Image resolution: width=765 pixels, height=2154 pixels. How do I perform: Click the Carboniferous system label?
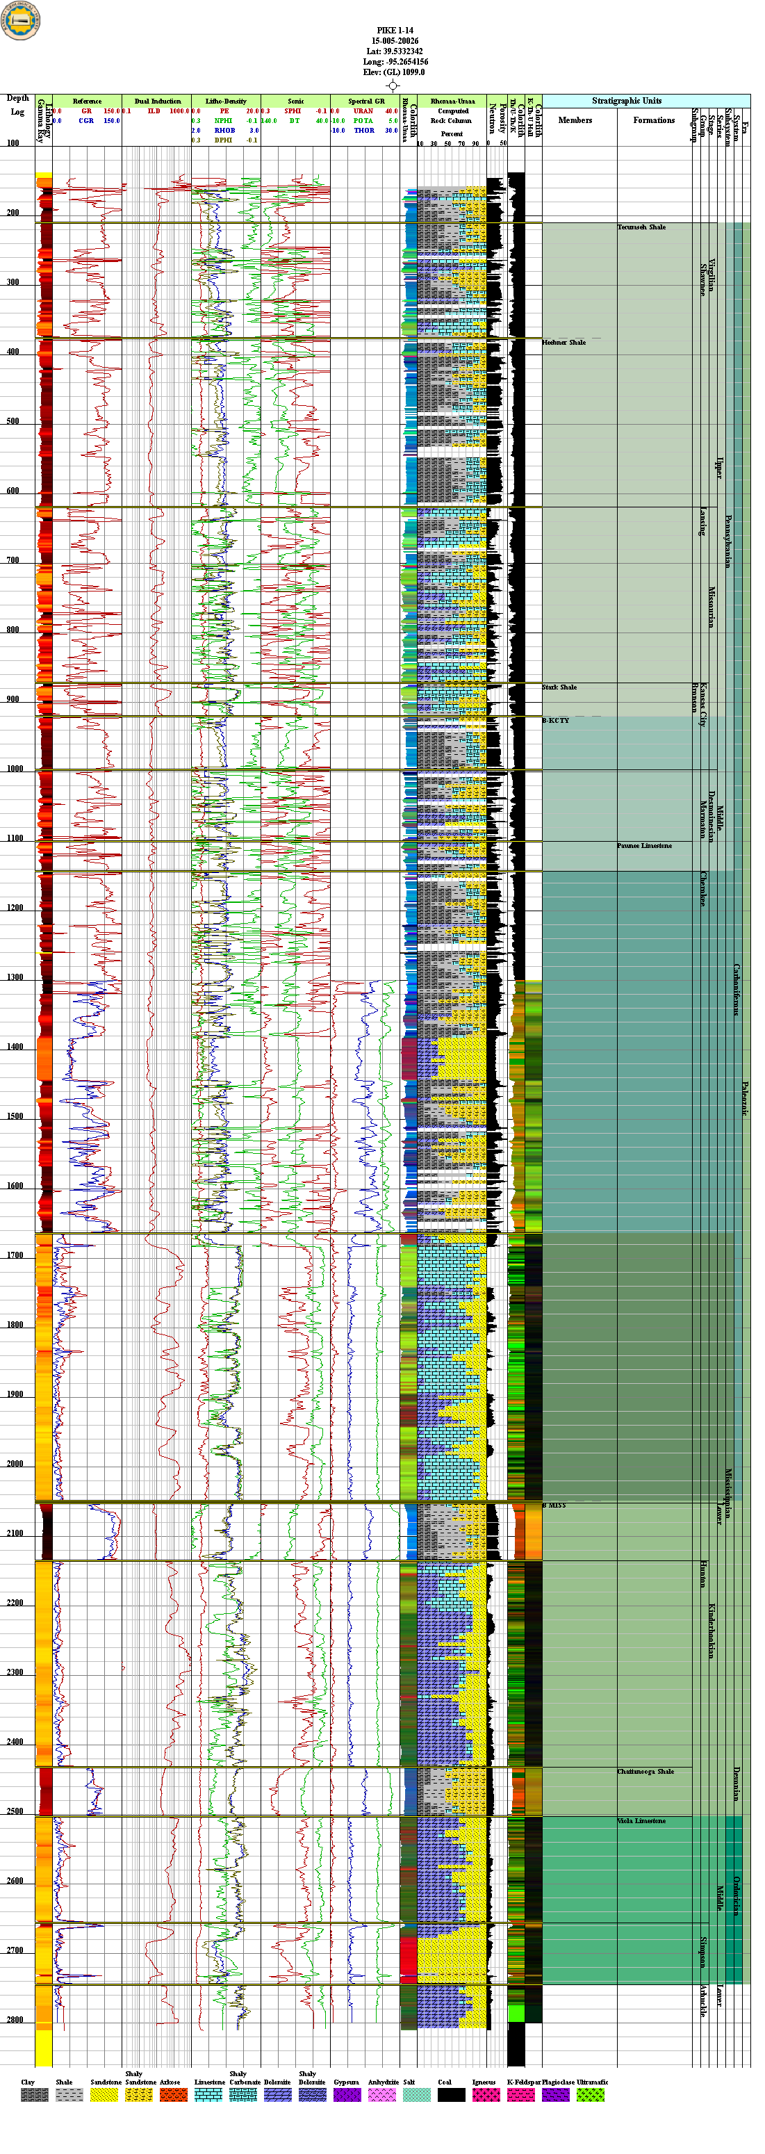coord(736,989)
